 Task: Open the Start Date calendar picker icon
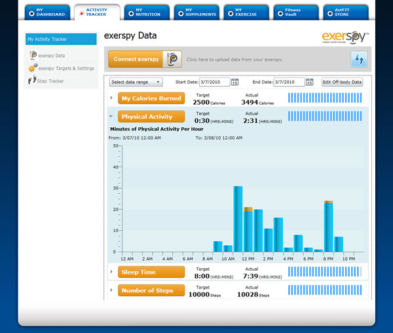coord(235,82)
